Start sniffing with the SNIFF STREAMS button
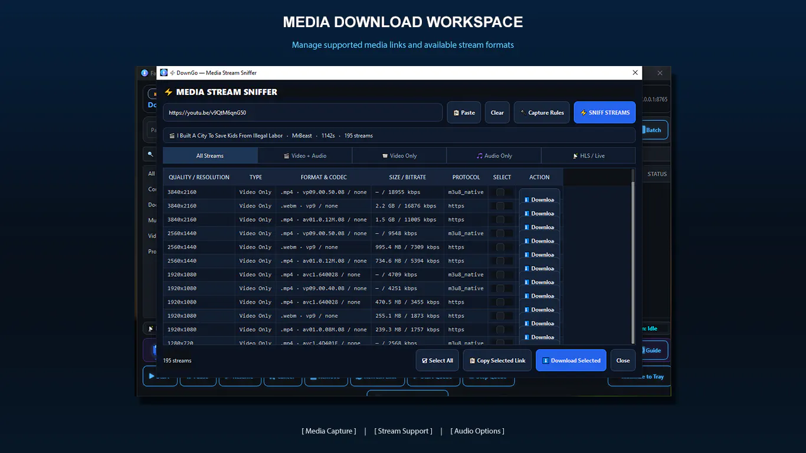 (605, 113)
